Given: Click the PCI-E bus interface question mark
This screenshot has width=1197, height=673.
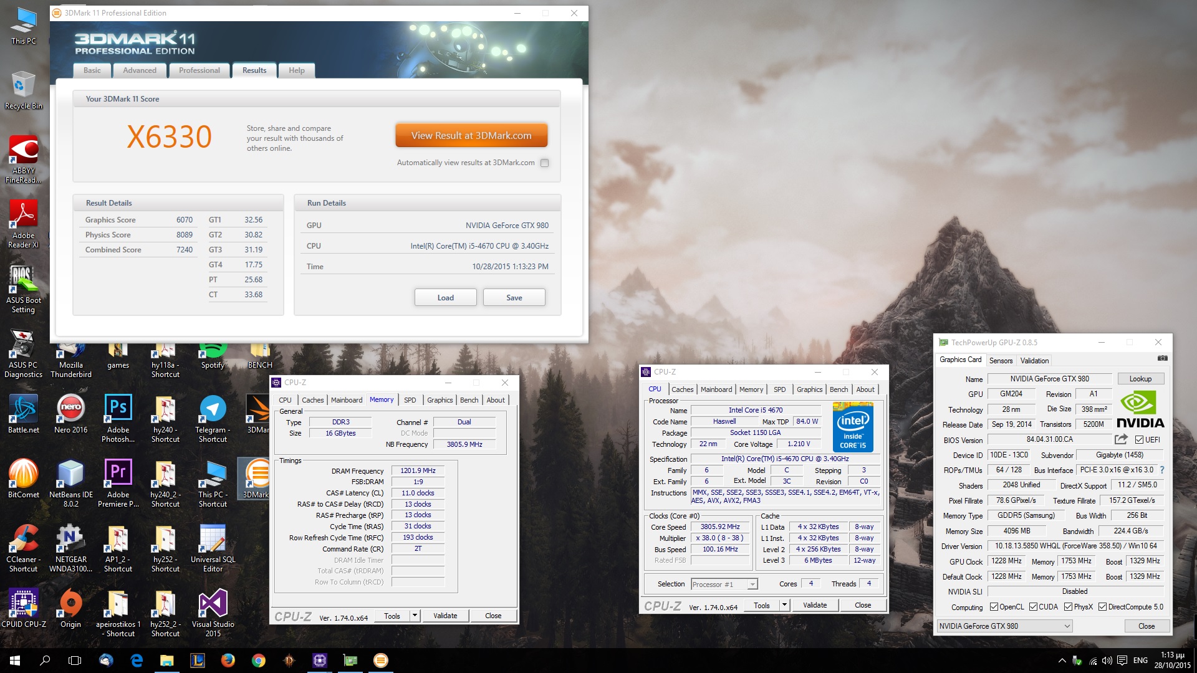Looking at the screenshot, I should click(x=1162, y=470).
